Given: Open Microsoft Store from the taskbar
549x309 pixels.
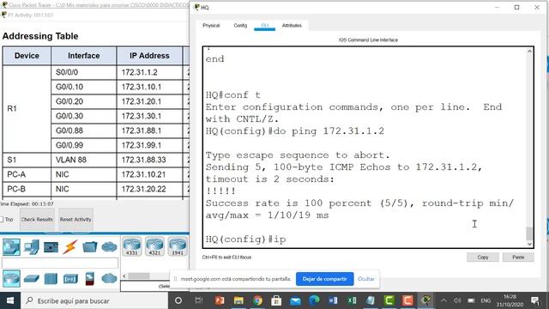Looking at the screenshot, I should coord(276,300).
